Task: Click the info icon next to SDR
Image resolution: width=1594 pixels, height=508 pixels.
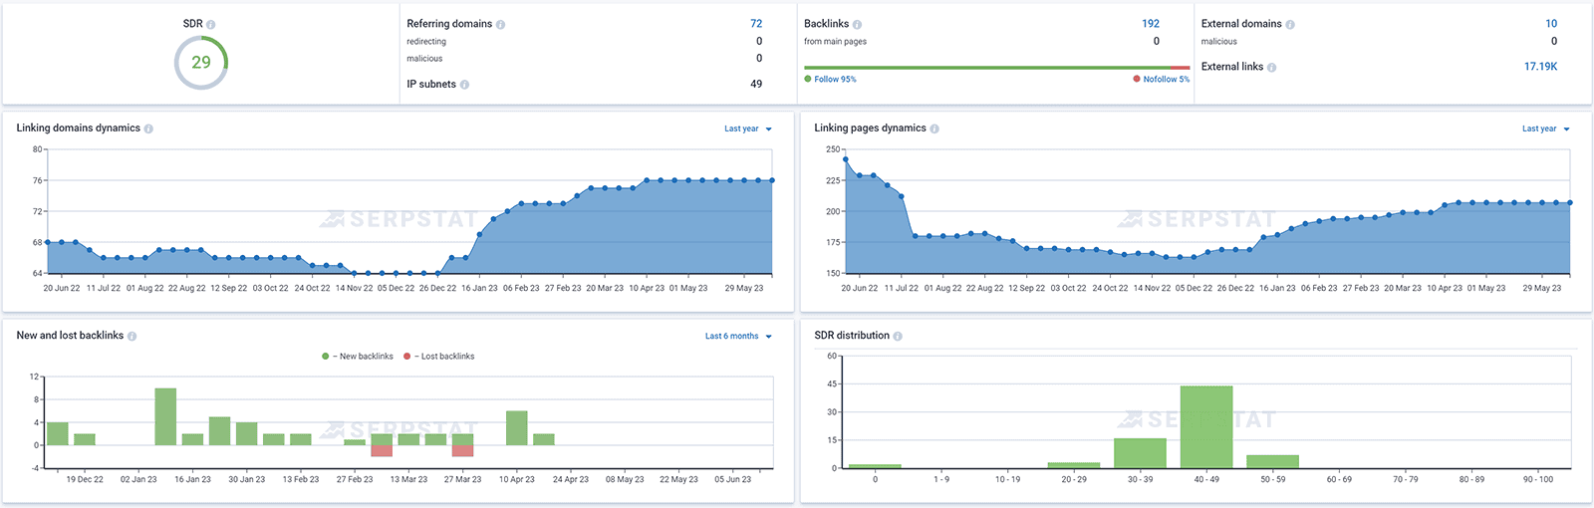Action: (210, 24)
